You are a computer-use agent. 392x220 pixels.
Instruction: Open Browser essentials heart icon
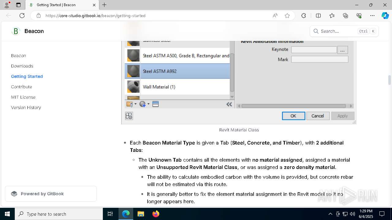pos(359,16)
